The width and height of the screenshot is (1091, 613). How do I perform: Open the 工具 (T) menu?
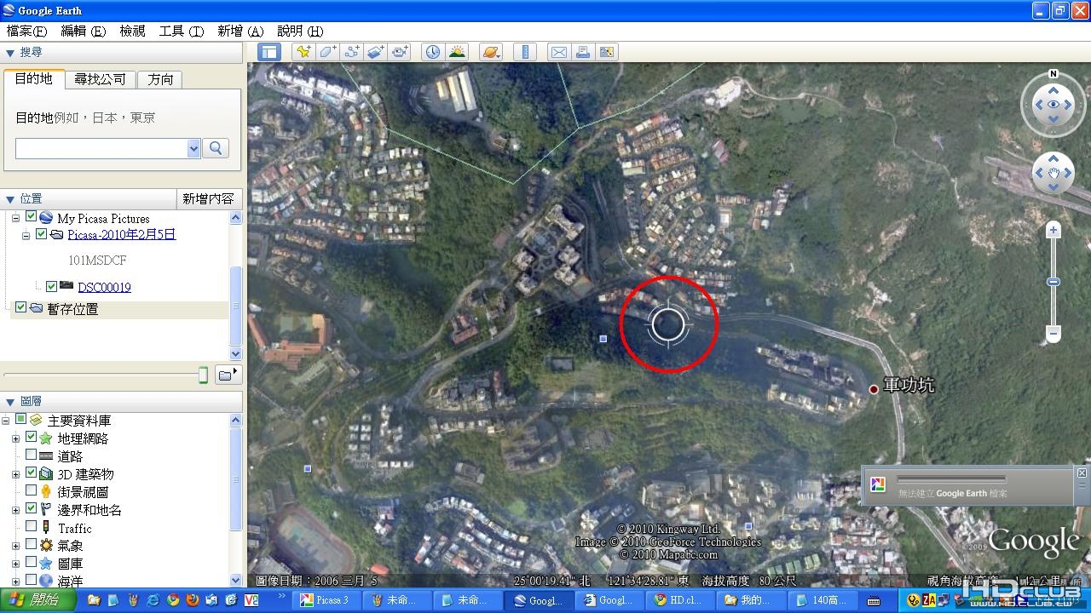tap(182, 31)
